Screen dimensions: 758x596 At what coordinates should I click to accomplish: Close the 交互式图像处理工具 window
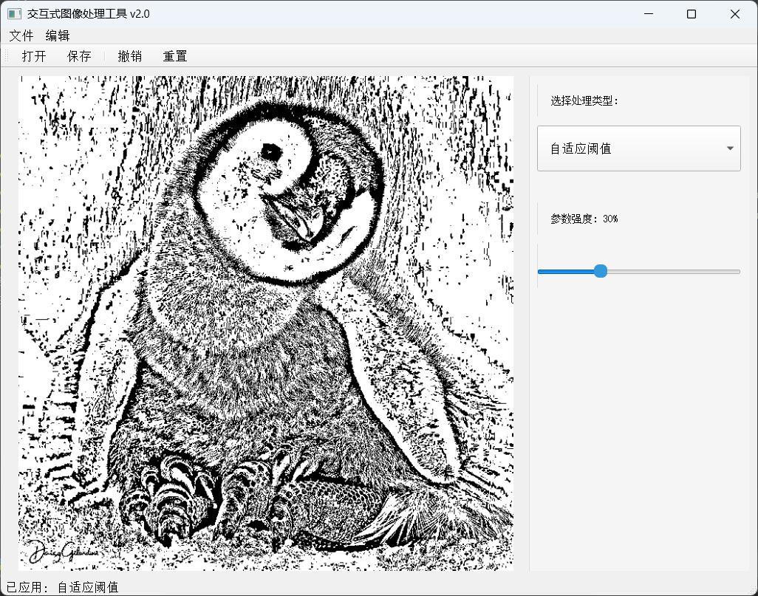coord(735,14)
